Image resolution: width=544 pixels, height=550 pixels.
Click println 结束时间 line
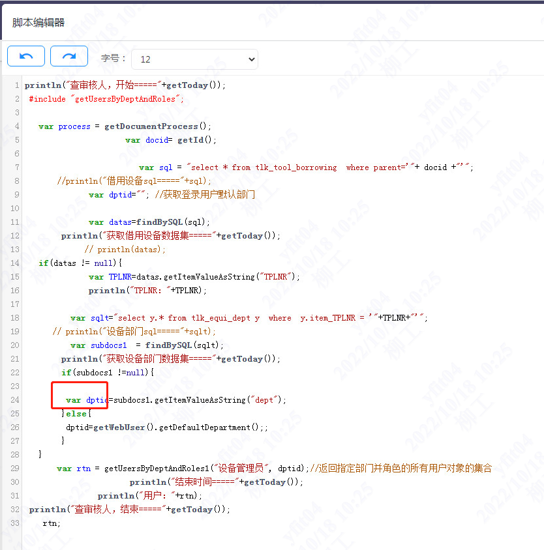click(217, 482)
